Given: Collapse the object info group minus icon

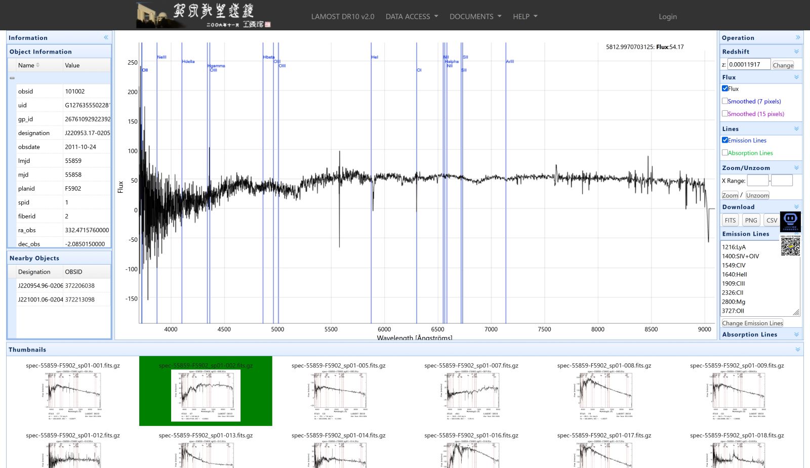Looking at the screenshot, I should click(x=12, y=78).
